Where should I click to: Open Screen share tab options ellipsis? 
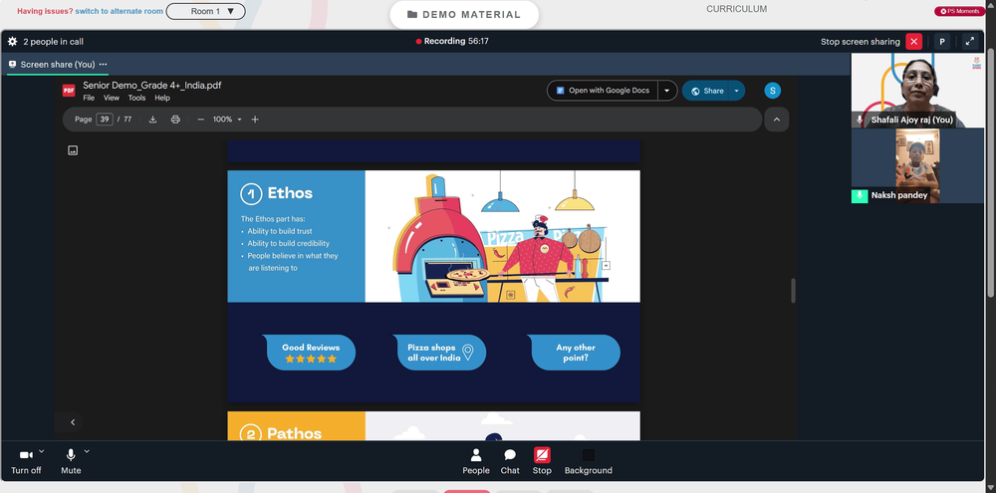103,64
